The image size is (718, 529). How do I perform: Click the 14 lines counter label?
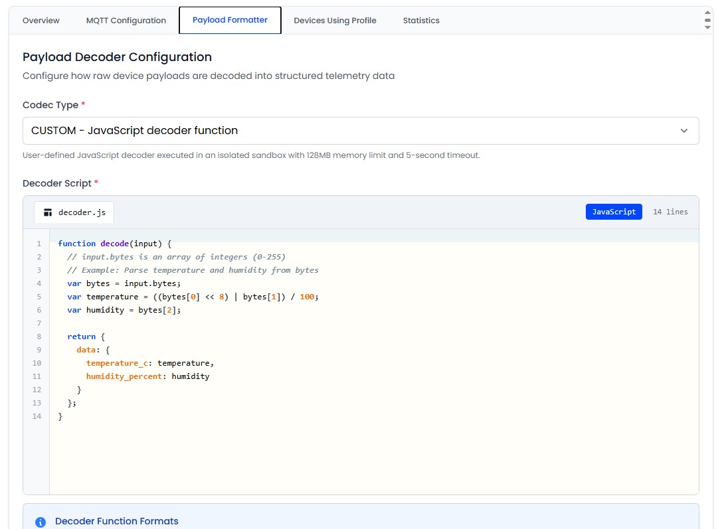tap(670, 212)
